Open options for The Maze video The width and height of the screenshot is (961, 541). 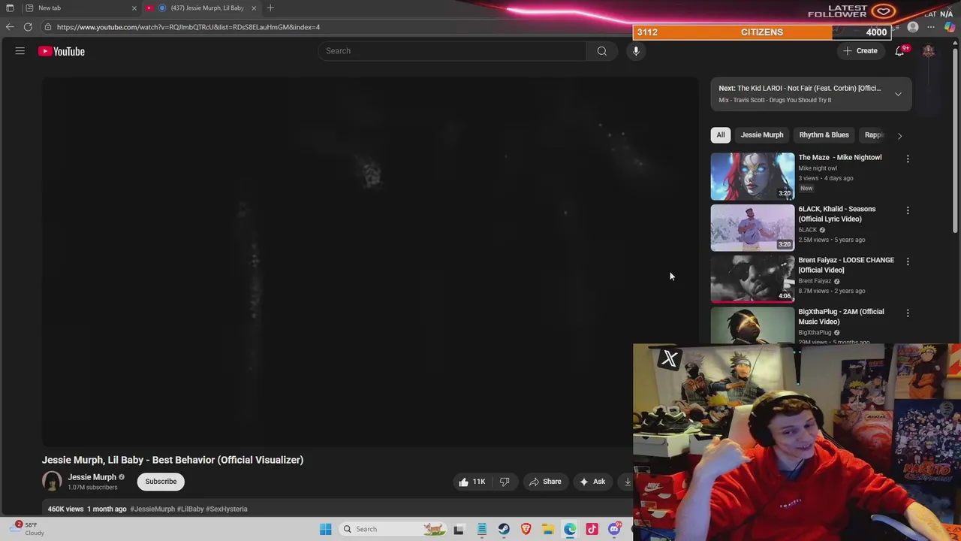(x=908, y=159)
